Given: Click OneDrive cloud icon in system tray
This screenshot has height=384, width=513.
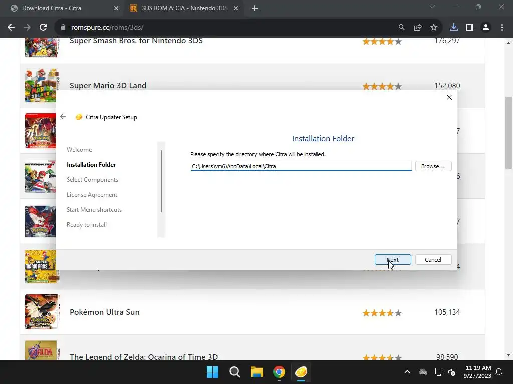Looking at the screenshot, I should pos(423,372).
